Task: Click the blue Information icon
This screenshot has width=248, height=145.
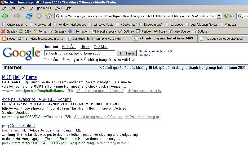Action: click(70, 31)
